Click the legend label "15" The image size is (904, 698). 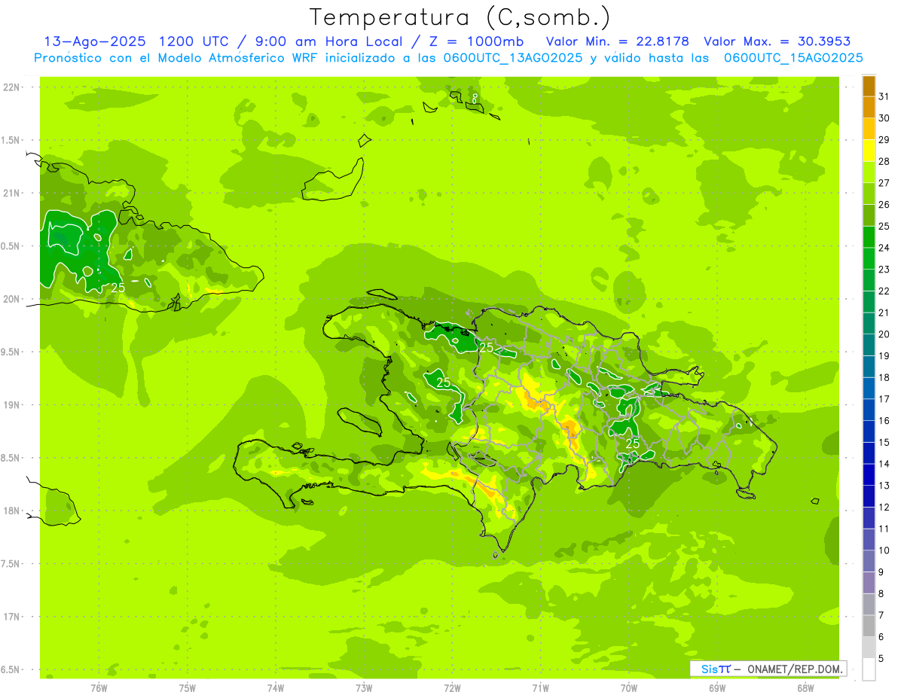pos(884,443)
